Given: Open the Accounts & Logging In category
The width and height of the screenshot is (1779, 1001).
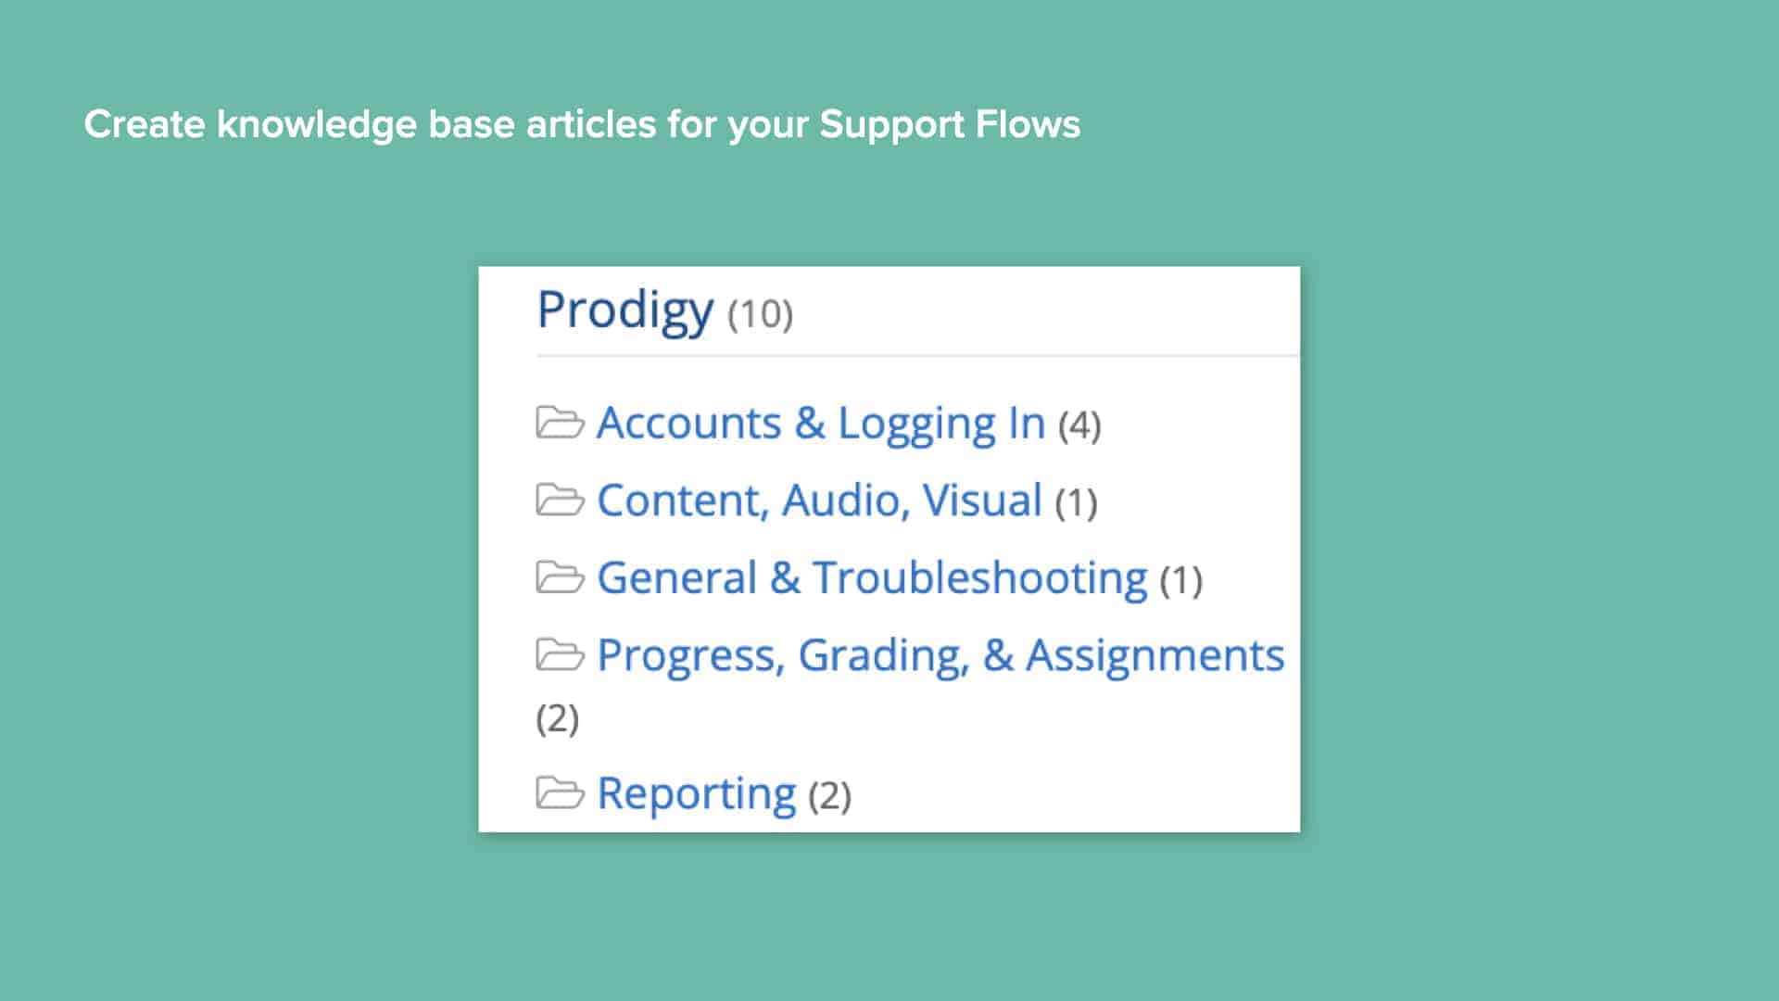Looking at the screenshot, I should pyautogui.click(x=821, y=423).
